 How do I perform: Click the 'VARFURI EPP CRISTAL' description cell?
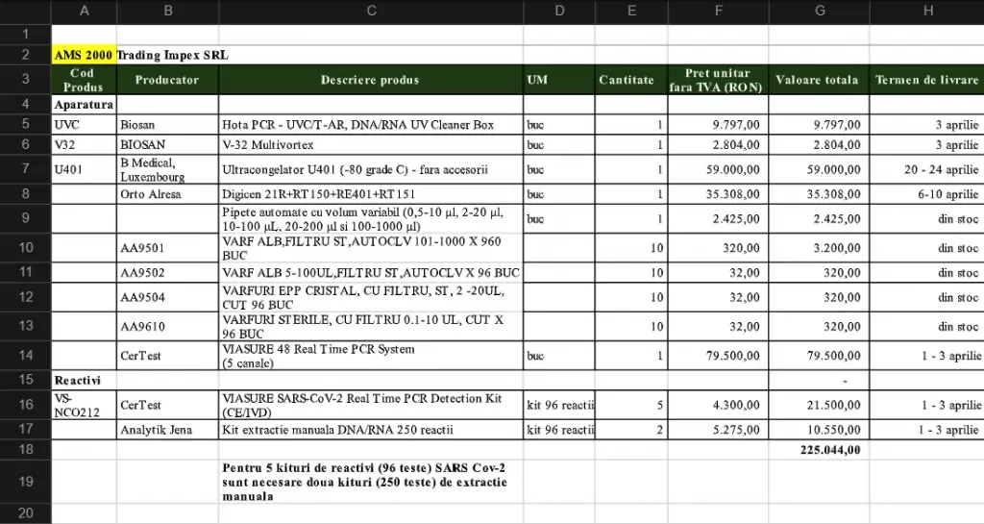[371, 297]
